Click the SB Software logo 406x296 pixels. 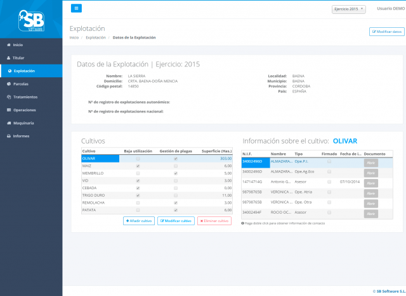click(31, 20)
